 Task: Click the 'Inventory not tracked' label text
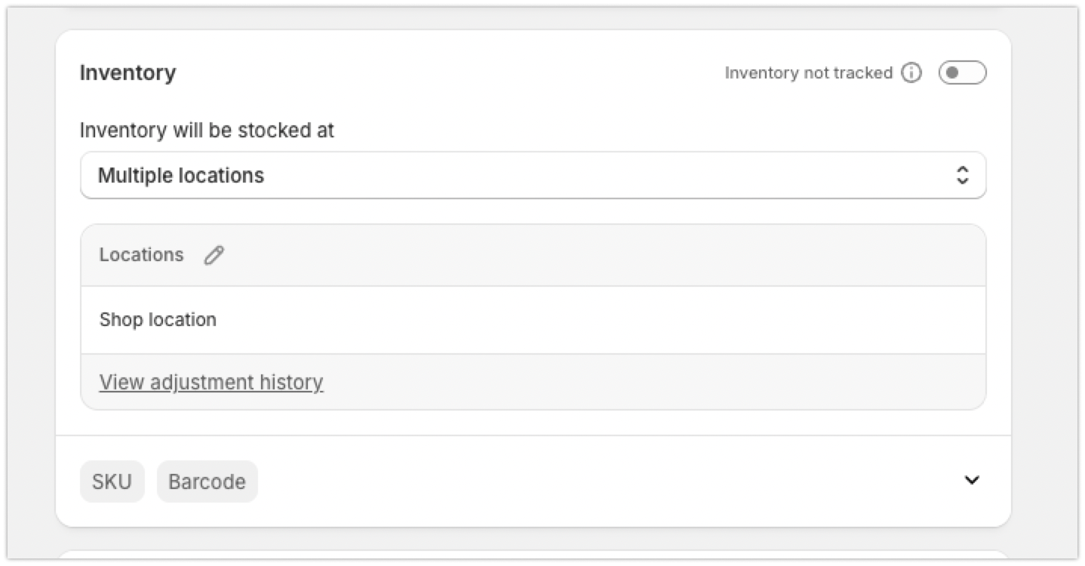coord(808,73)
